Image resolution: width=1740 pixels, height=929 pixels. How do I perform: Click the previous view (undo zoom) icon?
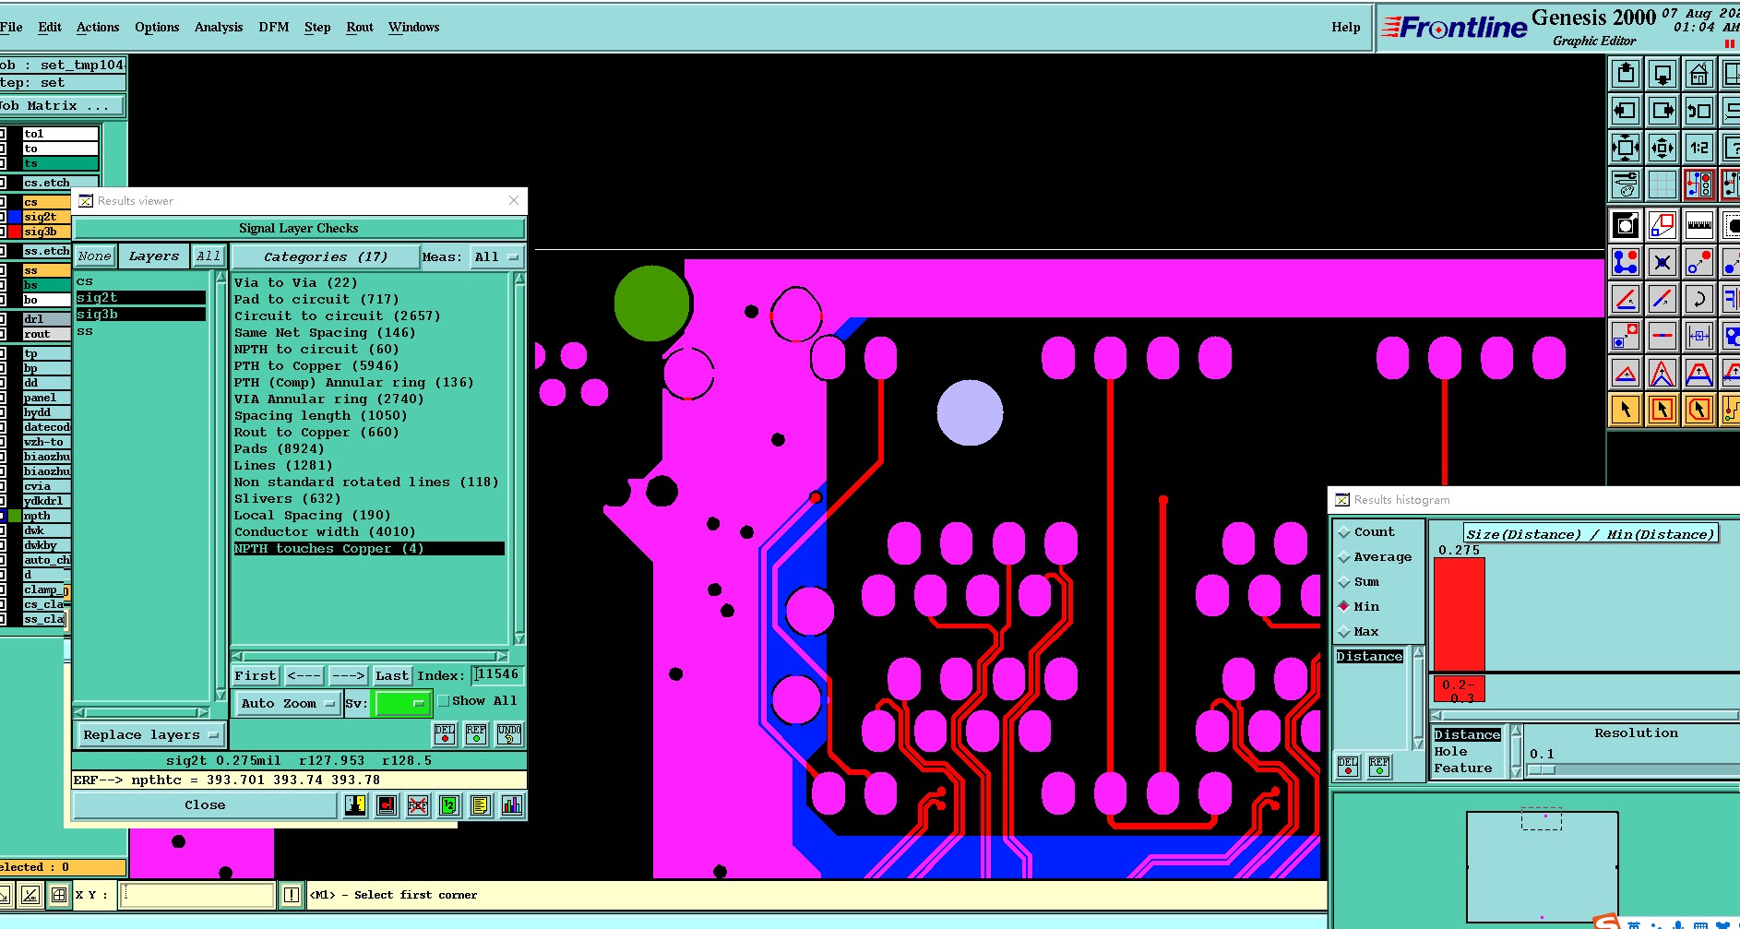point(1698,111)
